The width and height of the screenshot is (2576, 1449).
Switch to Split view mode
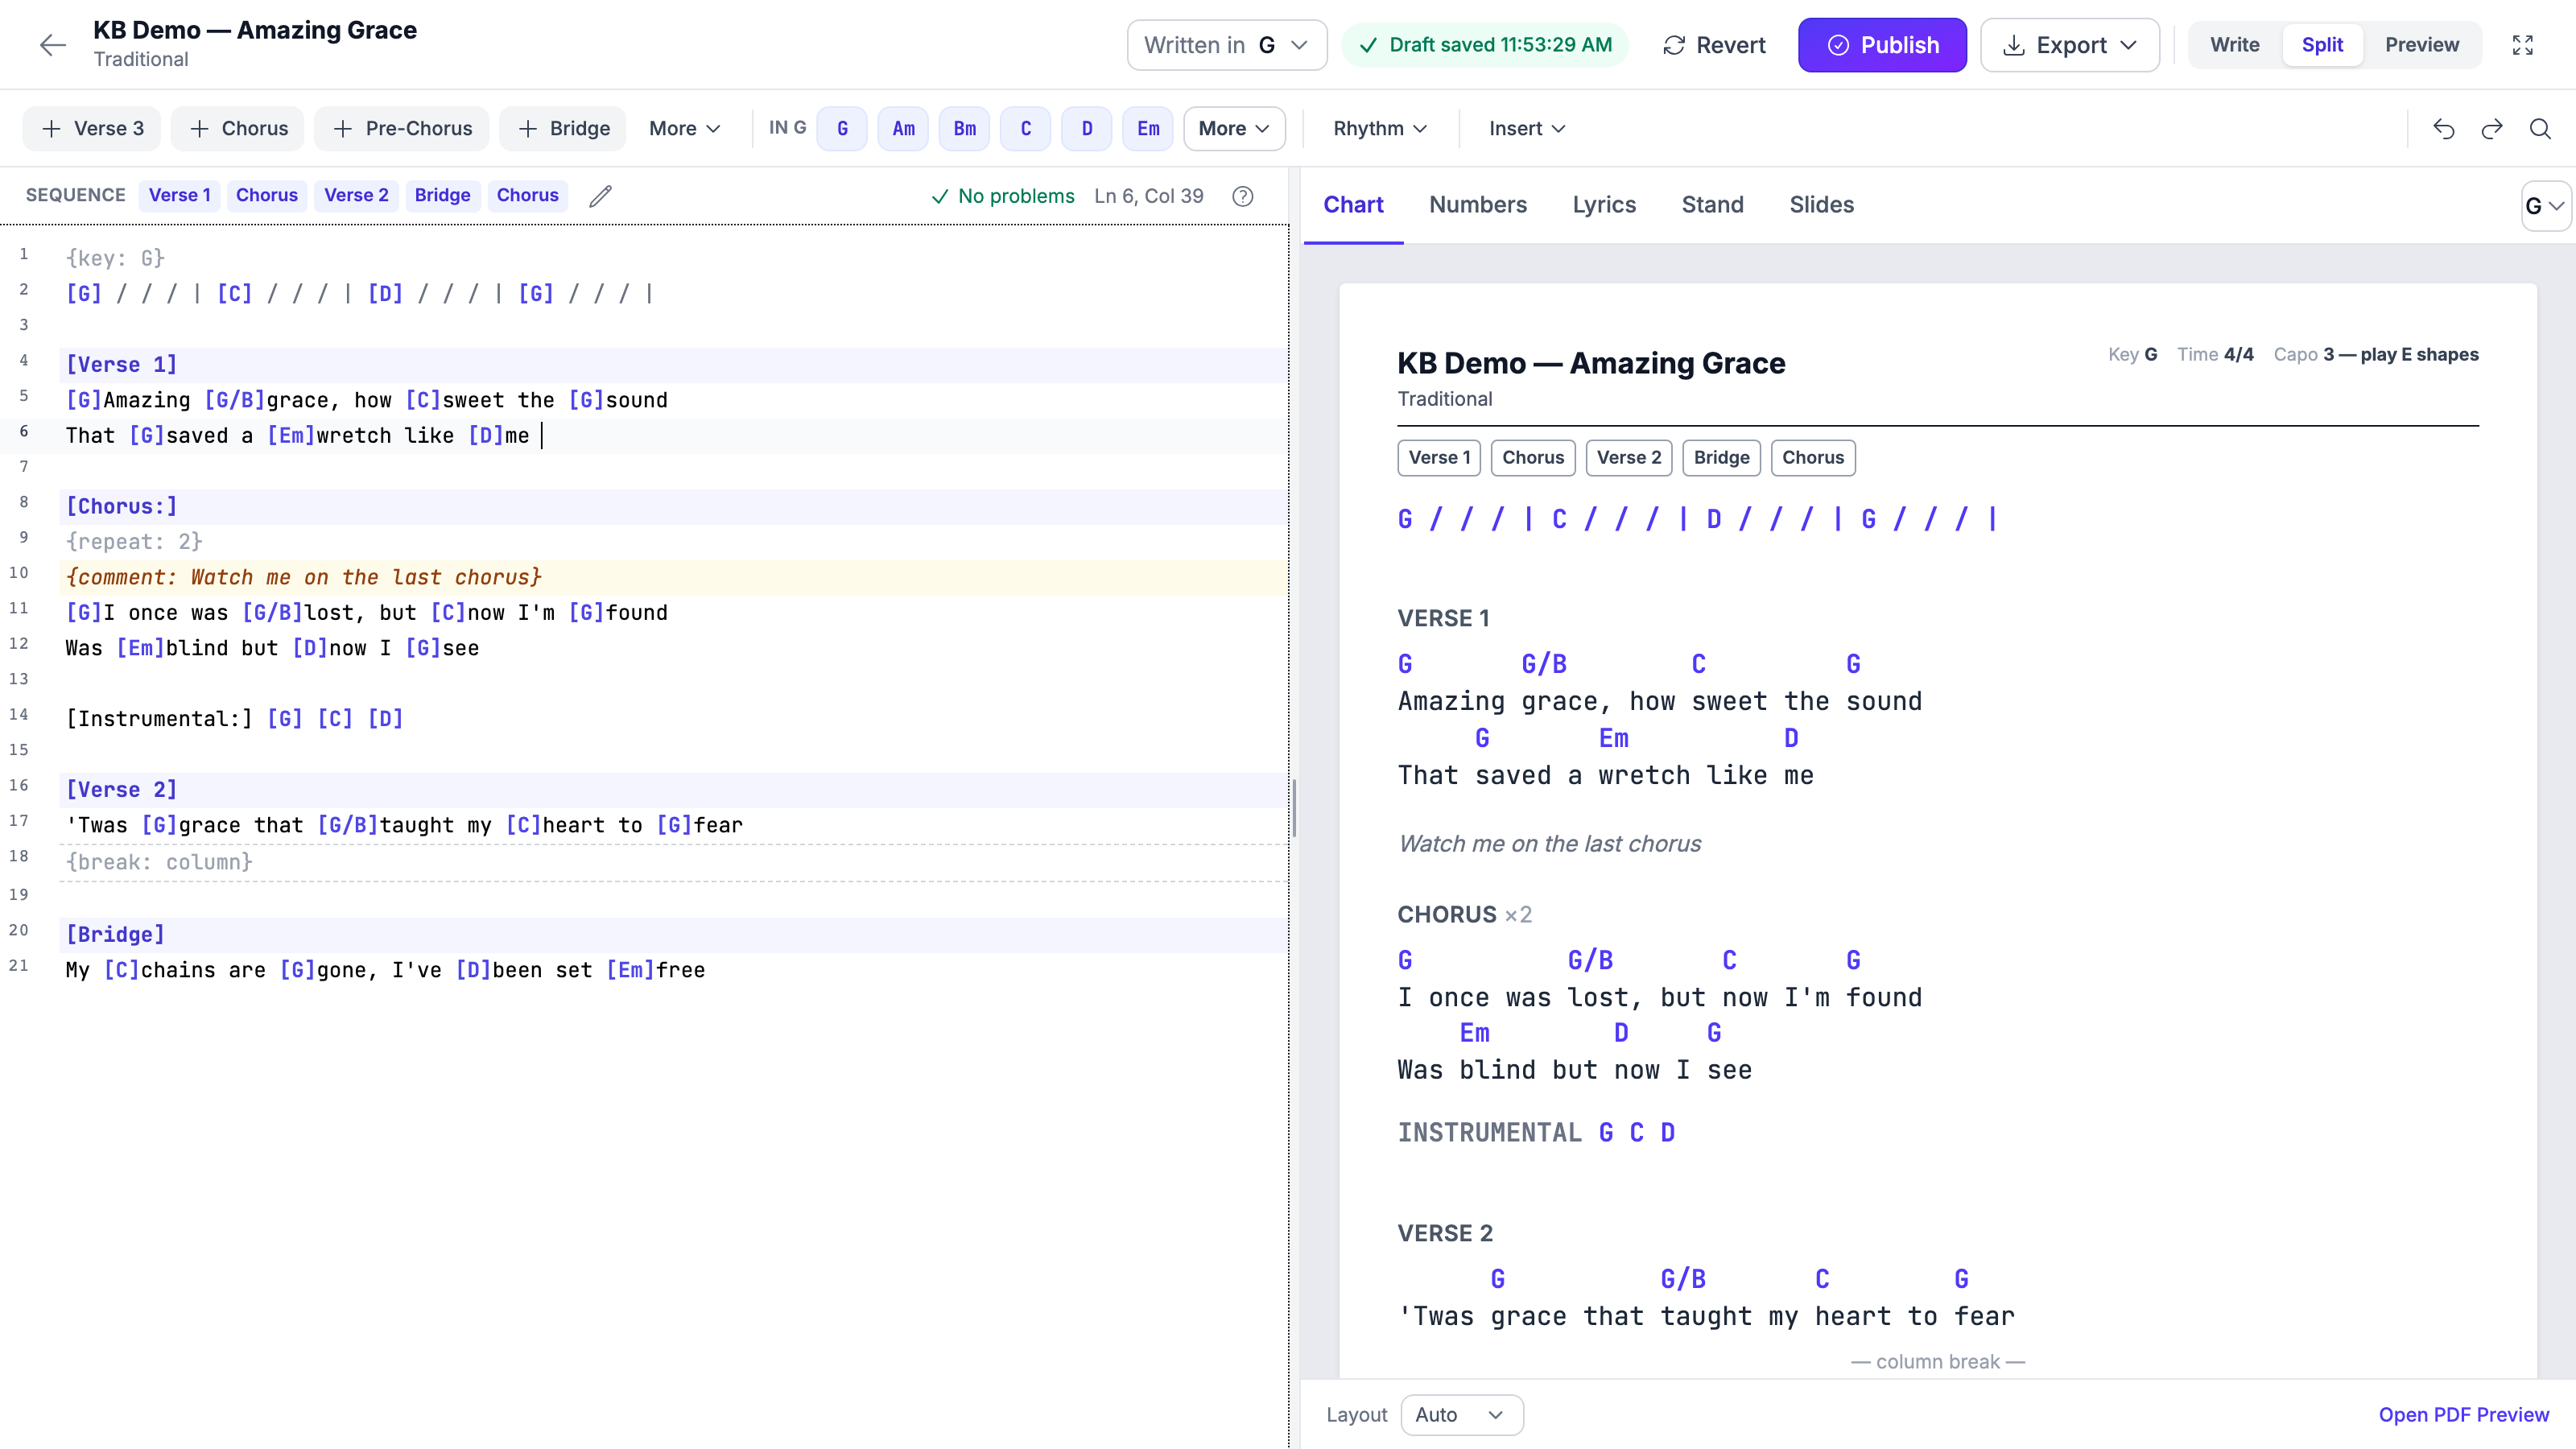[x=2322, y=45]
